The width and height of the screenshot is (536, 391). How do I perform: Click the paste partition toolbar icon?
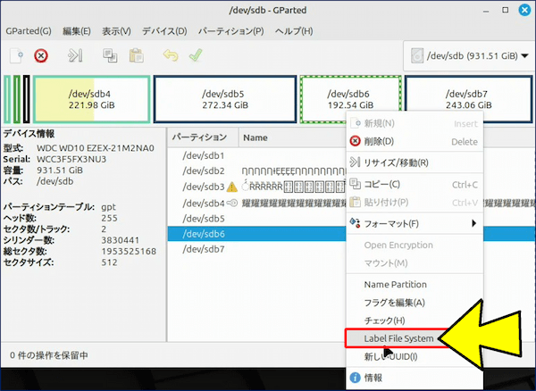click(x=136, y=55)
